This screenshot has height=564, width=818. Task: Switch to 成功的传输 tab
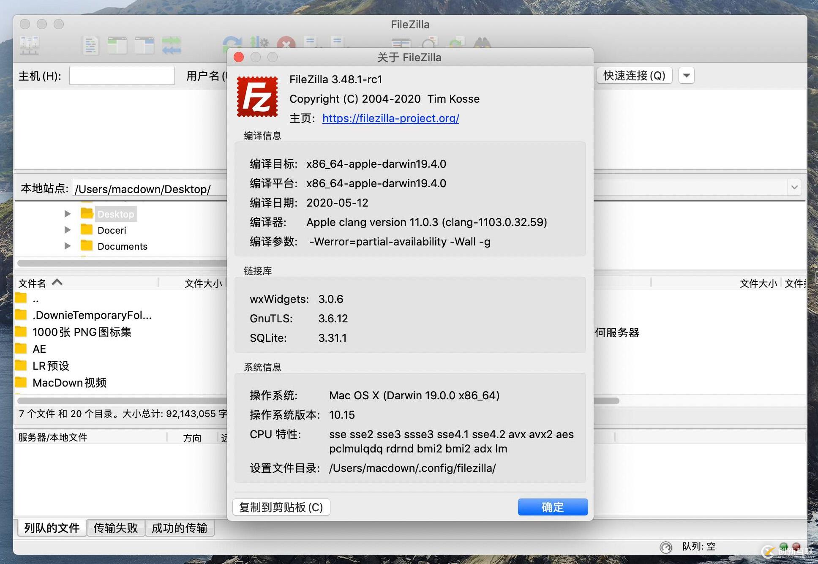click(x=180, y=528)
